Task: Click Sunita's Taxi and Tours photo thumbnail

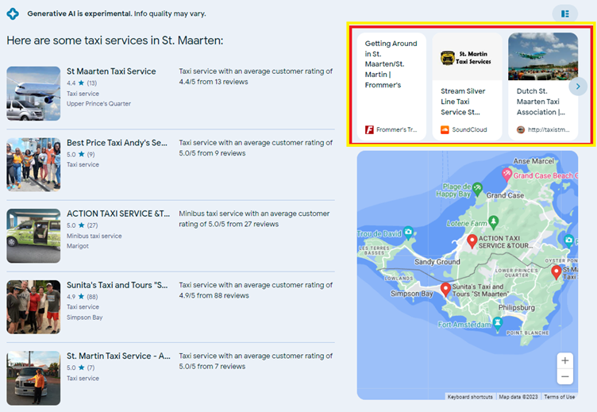Action: pyautogui.click(x=33, y=306)
